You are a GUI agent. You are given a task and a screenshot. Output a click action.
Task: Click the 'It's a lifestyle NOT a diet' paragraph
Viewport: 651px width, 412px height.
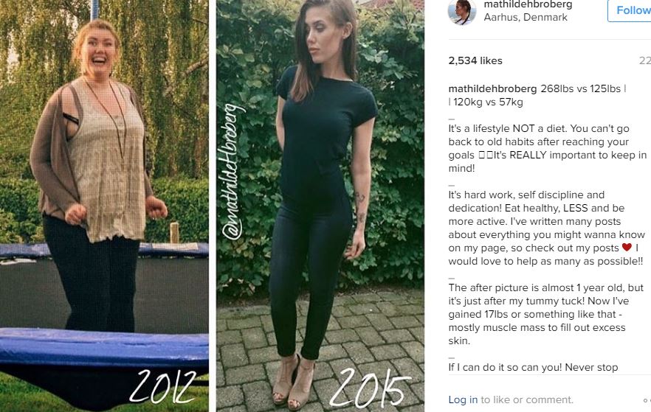(x=548, y=148)
